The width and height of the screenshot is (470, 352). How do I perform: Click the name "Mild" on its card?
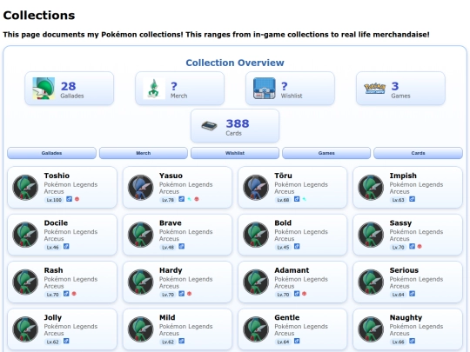point(167,317)
